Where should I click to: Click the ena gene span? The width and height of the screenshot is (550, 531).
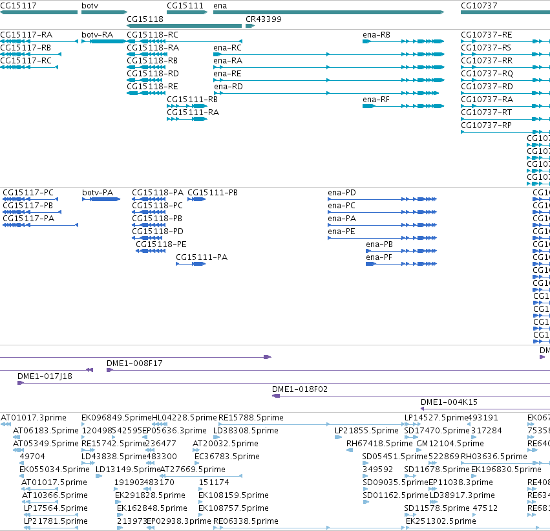pyautogui.click(x=329, y=12)
